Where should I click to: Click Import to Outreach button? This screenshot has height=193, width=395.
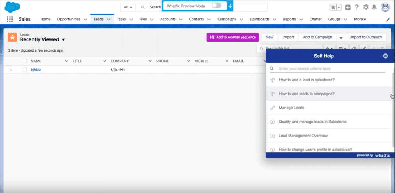(366, 37)
